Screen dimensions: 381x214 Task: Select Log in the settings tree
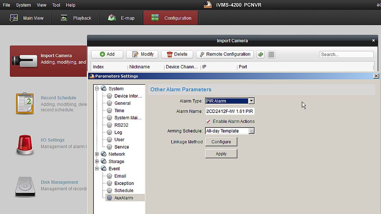118,132
